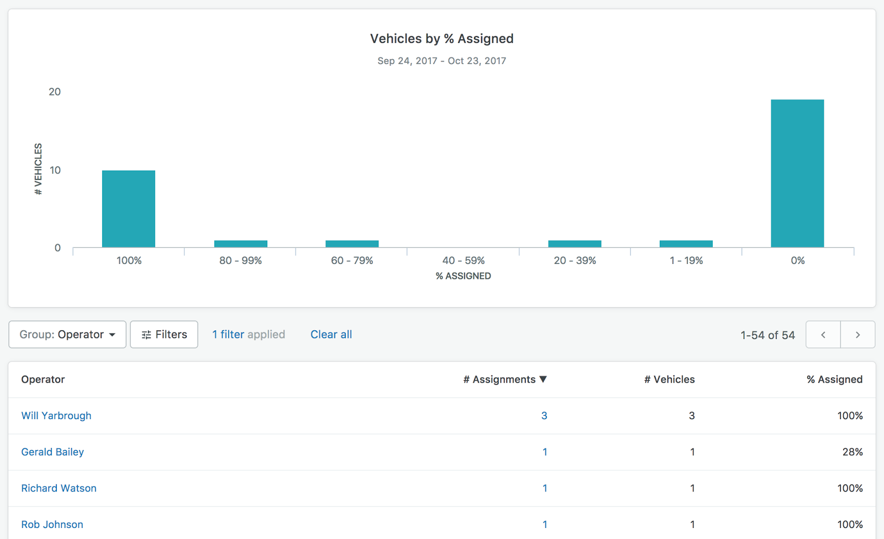Click the y-axis tick label 20

55,92
